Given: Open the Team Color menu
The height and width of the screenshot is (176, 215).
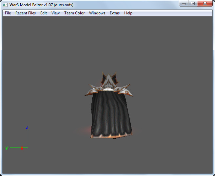Looking at the screenshot, I should point(74,13).
